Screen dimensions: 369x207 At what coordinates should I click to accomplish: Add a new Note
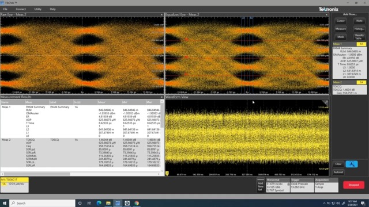click(359, 21)
